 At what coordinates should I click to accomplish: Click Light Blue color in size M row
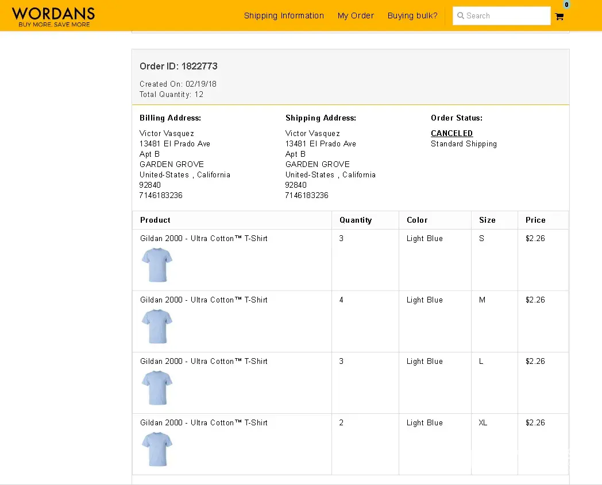point(425,300)
